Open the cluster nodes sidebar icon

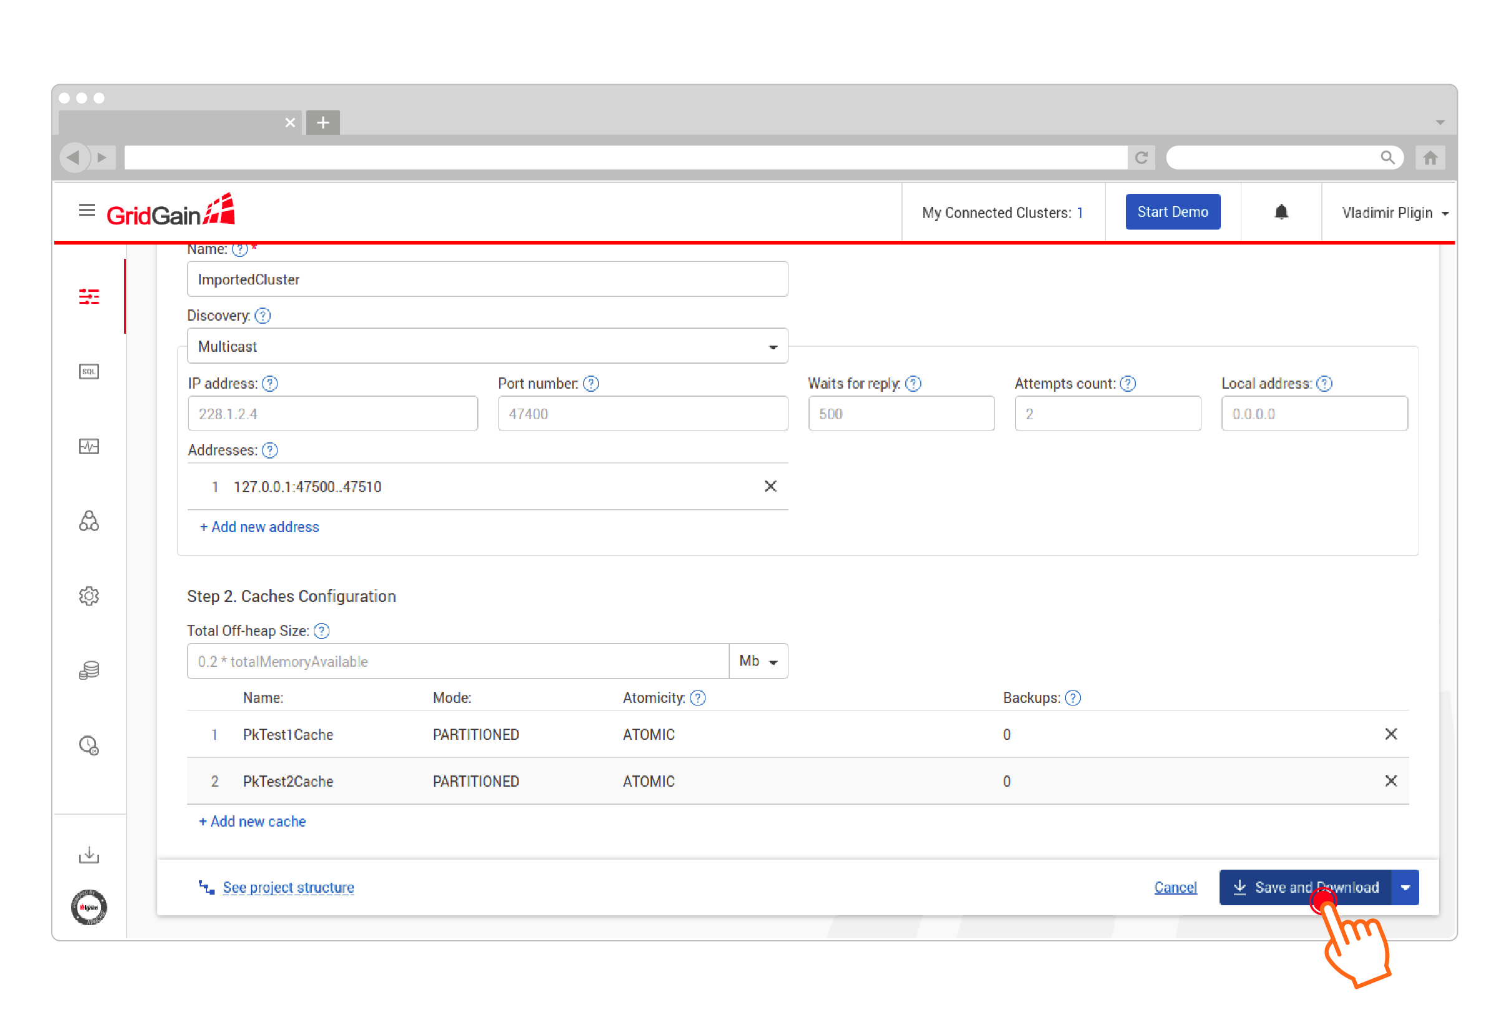pyautogui.click(x=89, y=521)
